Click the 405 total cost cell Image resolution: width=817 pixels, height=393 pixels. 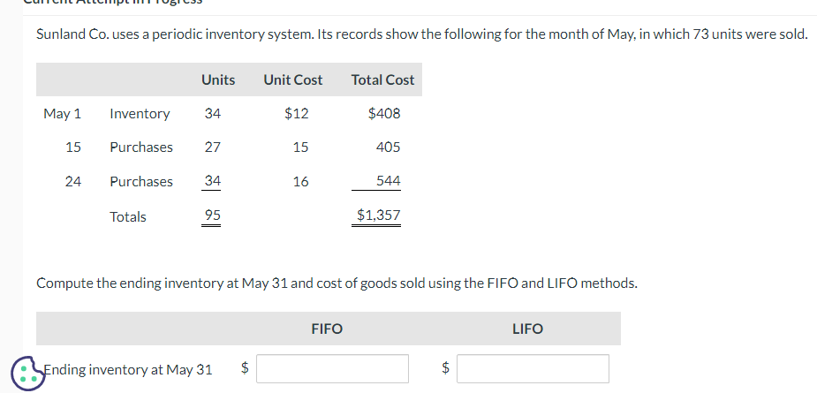click(x=388, y=147)
